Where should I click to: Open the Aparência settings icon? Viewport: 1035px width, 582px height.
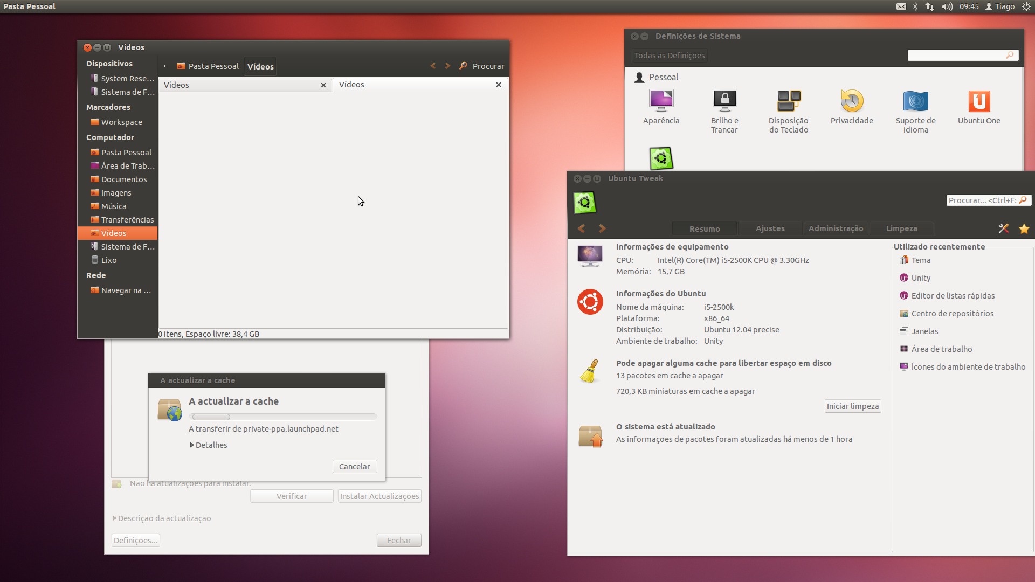(x=661, y=101)
